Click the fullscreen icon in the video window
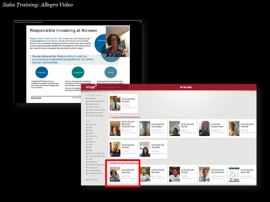This screenshot has height=202, width=270. tap(141, 22)
